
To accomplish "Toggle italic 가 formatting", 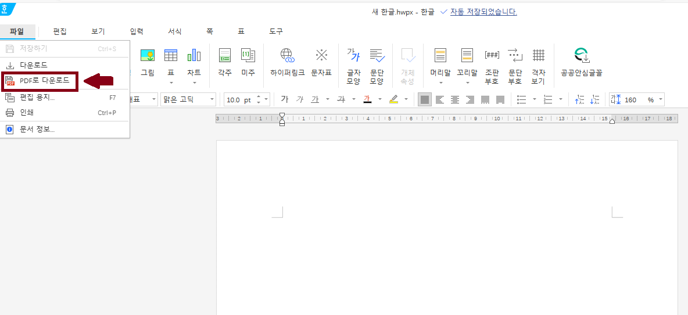I will point(300,99).
